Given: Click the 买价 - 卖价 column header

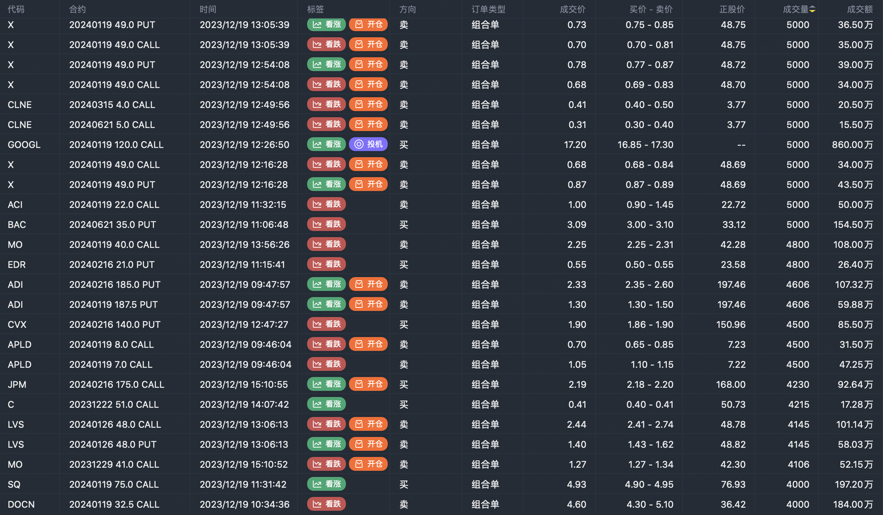Looking at the screenshot, I should pyautogui.click(x=651, y=9).
